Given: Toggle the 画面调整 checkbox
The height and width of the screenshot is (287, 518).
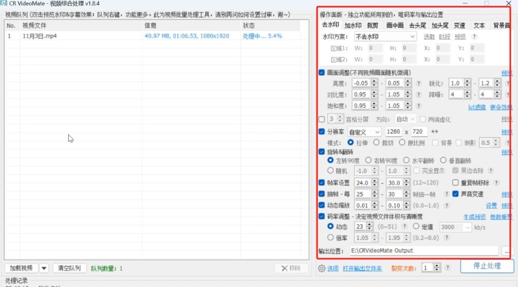Looking at the screenshot, I should tap(322, 73).
